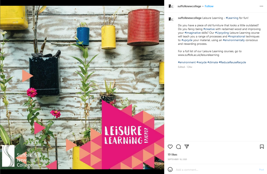Open emoji picker smiley icon
This screenshot has height=174, width=267.
(x=170, y=169)
